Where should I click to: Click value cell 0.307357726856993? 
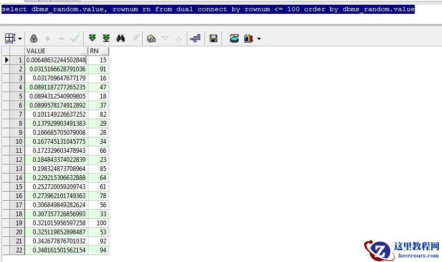[56, 214]
